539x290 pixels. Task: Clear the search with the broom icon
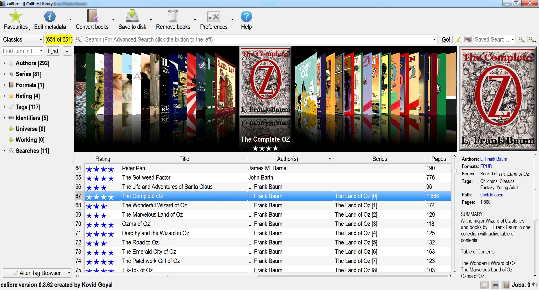click(458, 39)
